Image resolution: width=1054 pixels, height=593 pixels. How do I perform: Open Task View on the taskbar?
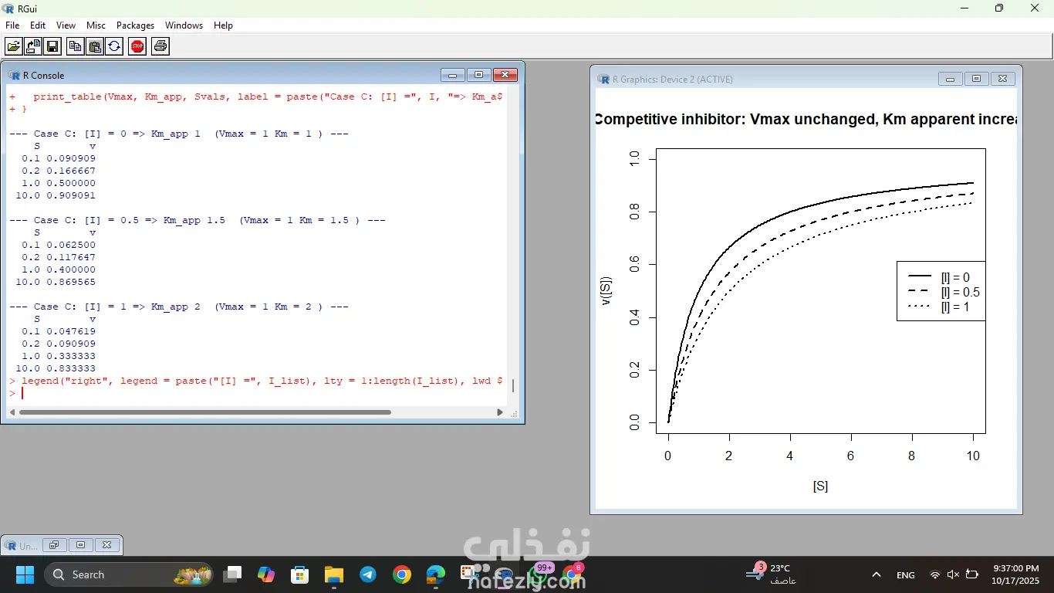click(232, 574)
